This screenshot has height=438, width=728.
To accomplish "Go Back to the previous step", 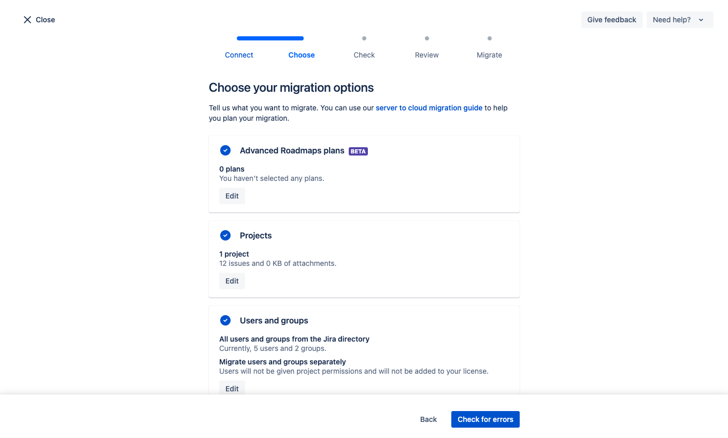I will [429, 419].
